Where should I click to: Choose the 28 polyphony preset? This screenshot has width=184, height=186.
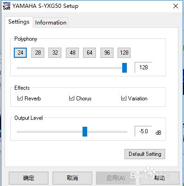coord(38,53)
